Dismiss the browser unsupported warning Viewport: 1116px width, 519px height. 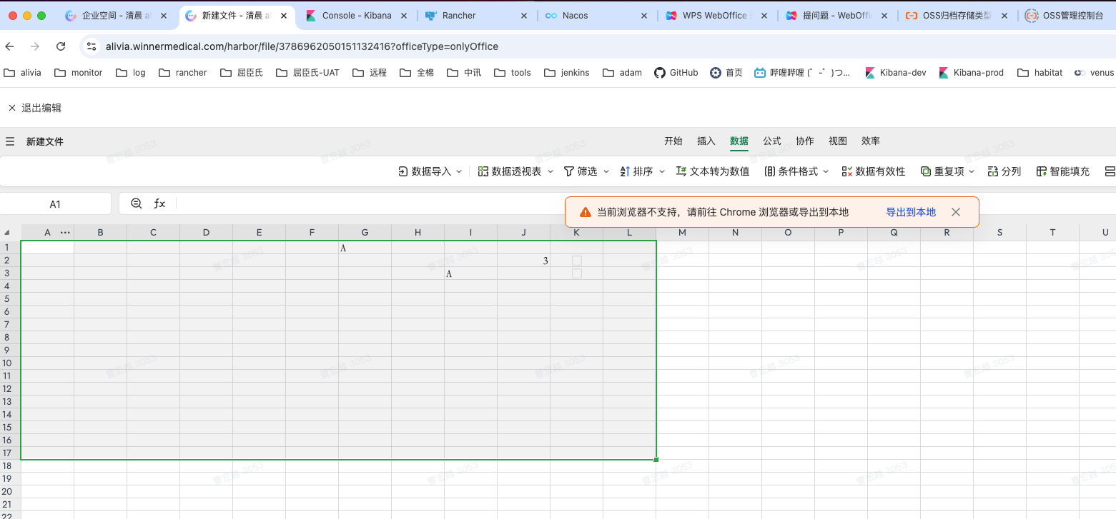pyautogui.click(x=956, y=212)
